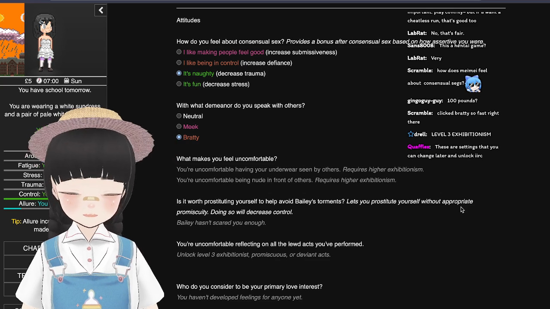Click the 'primary love interest' question

(249, 287)
